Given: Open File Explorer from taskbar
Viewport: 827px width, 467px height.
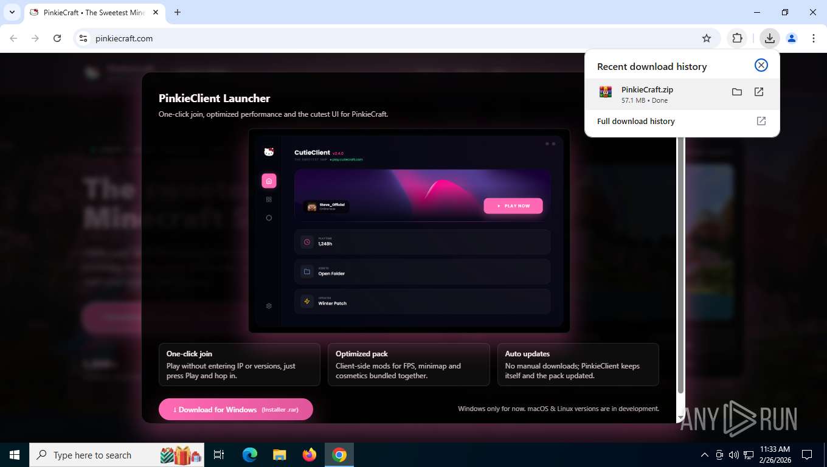Looking at the screenshot, I should tap(280, 455).
